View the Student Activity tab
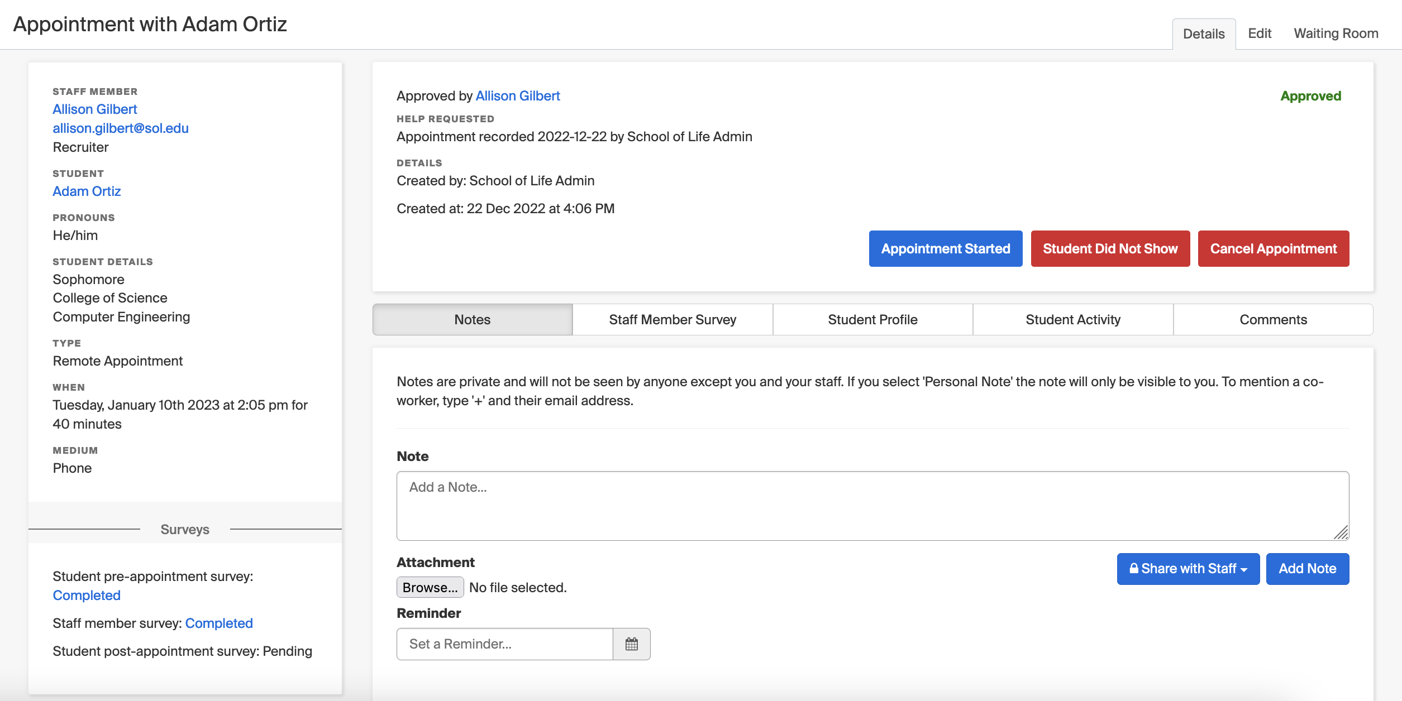Screen dimensions: 1402x701 1073,319
